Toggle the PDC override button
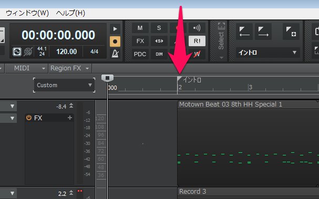Screen dimensions: 319x199 point(140,54)
